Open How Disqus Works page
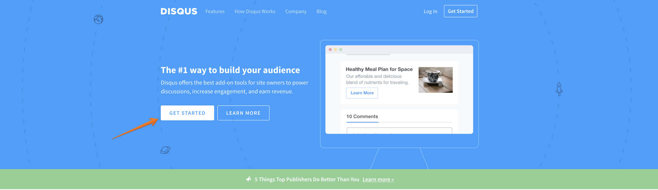Viewport: 658px width, 190px height. 255,11
